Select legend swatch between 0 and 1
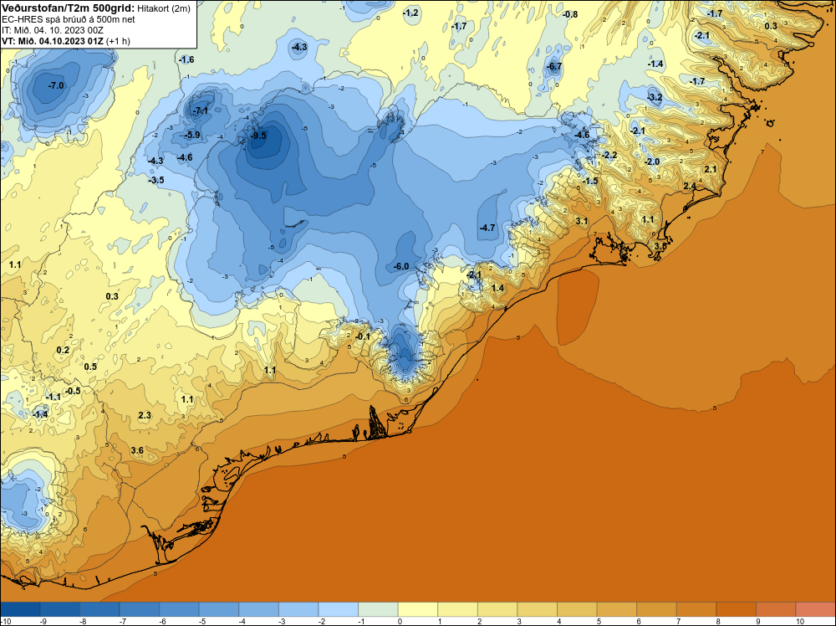Screen dimensions: 836x626 point(418,609)
